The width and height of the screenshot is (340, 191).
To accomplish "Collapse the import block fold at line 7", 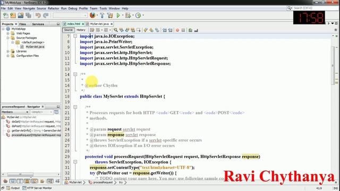I will (75, 36).
